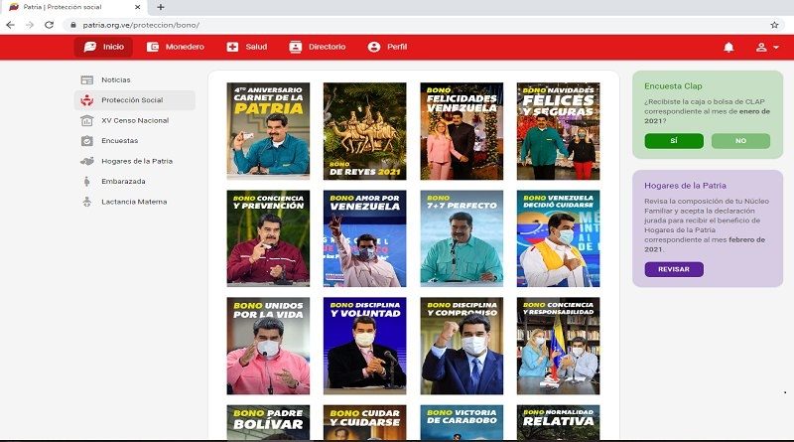
Task: Click the purple REVISAR button
Action: [674, 269]
